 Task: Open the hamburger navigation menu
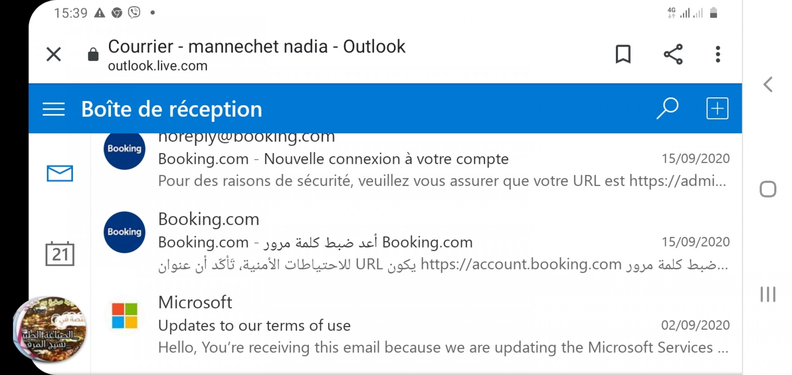tap(54, 109)
